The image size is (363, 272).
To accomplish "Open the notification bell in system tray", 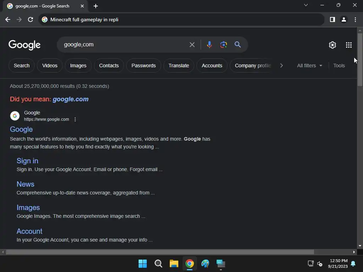I will click(x=353, y=263).
